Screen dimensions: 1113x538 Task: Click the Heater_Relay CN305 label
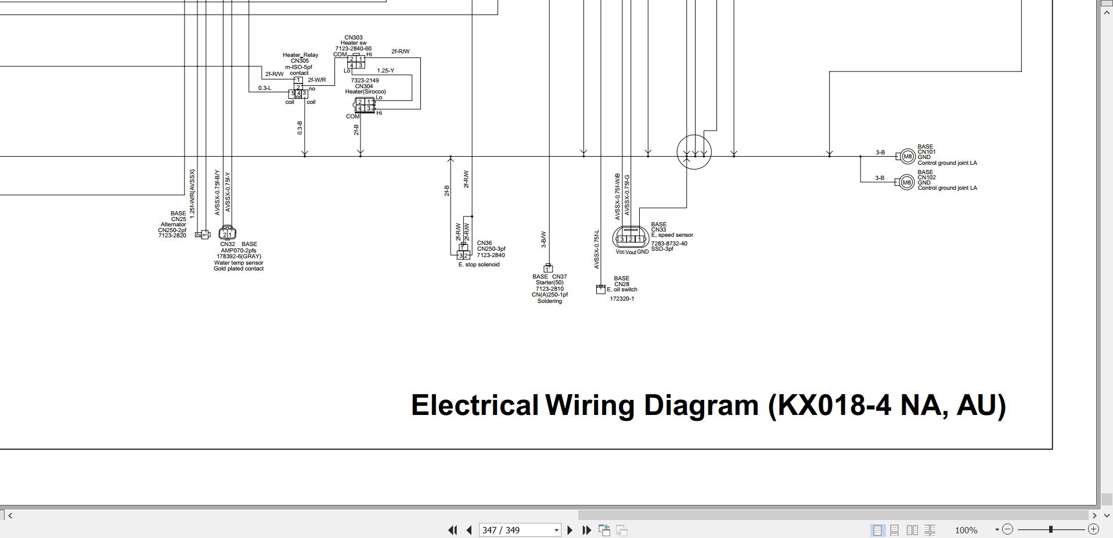[300, 58]
